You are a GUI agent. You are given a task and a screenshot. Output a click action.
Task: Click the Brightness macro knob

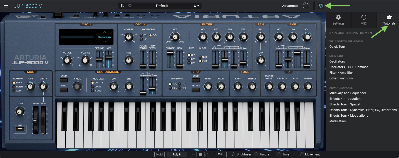click(x=233, y=154)
